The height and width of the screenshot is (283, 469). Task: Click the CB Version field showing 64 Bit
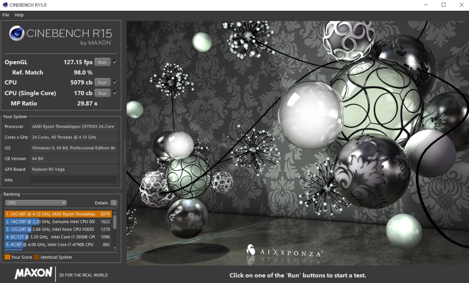(73, 158)
